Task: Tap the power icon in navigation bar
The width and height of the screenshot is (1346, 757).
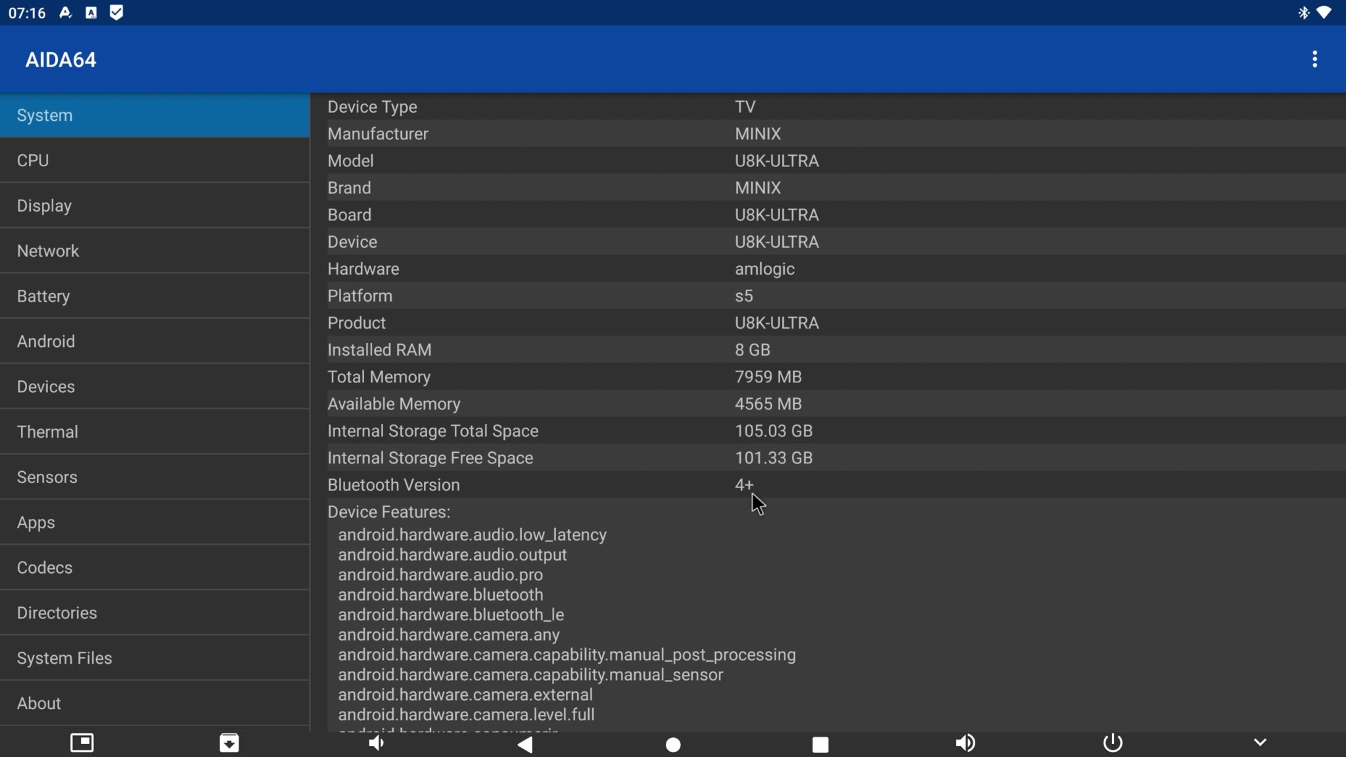Action: (x=1112, y=743)
